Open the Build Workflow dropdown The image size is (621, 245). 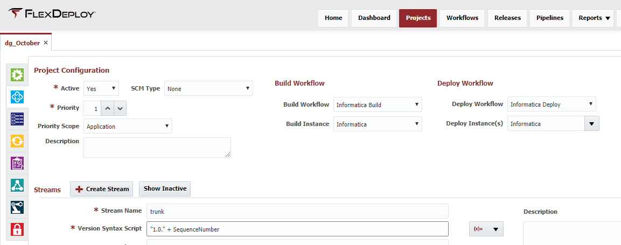tap(378, 104)
